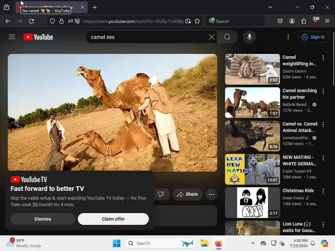Open site permissions icon in address bar

[x=71, y=21]
